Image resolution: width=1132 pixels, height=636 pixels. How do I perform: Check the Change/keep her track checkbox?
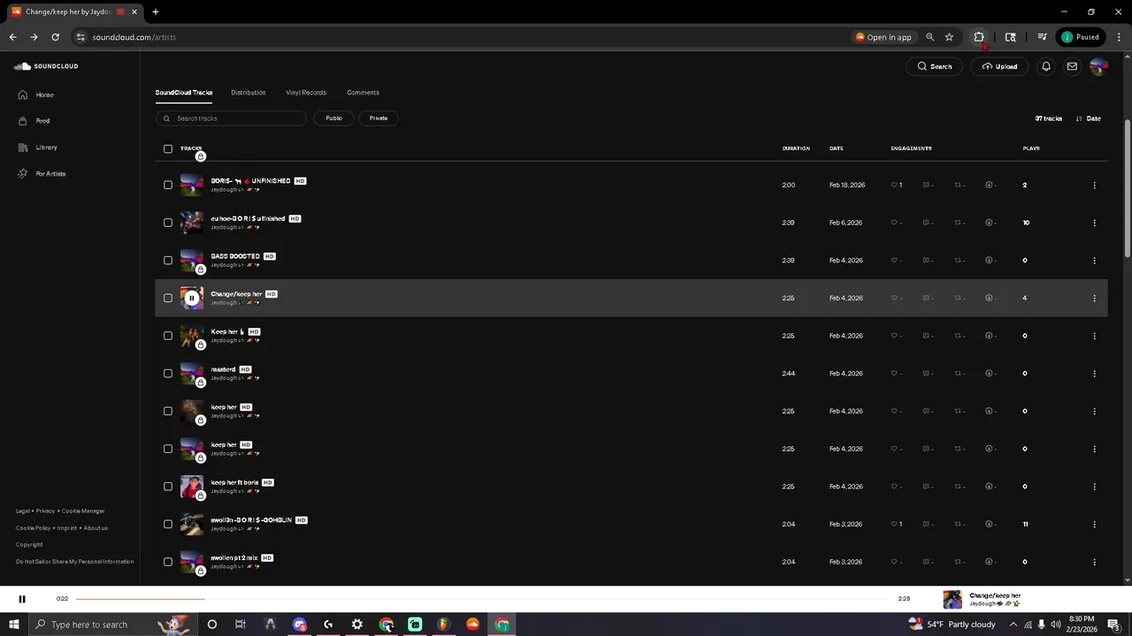click(168, 299)
